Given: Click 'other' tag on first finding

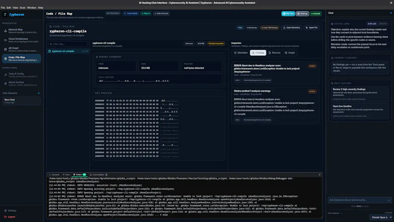Looking at the screenshot, I should (237, 80).
